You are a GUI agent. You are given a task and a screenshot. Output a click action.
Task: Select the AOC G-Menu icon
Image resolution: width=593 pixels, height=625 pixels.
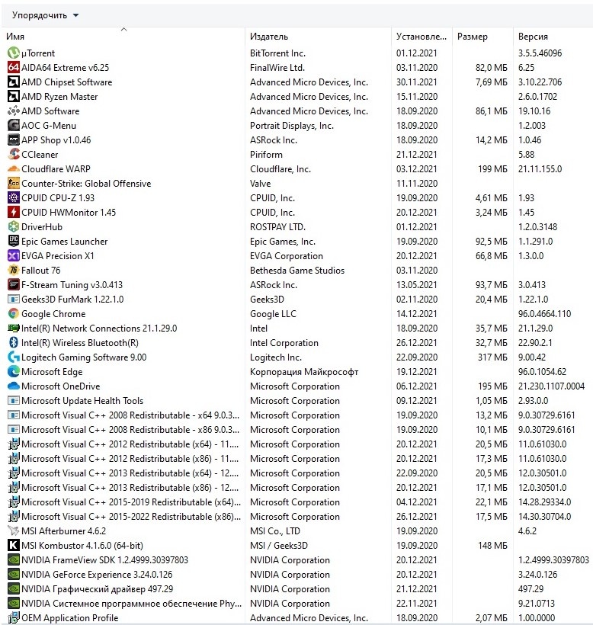(14, 126)
